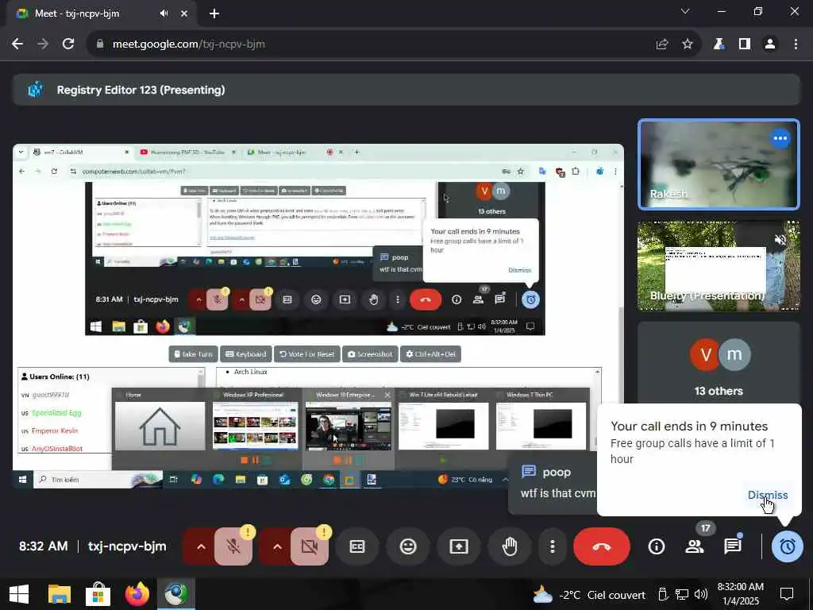813x610 pixels.
Task: Expand video settings arrow beside camera
Action: [x=277, y=546]
